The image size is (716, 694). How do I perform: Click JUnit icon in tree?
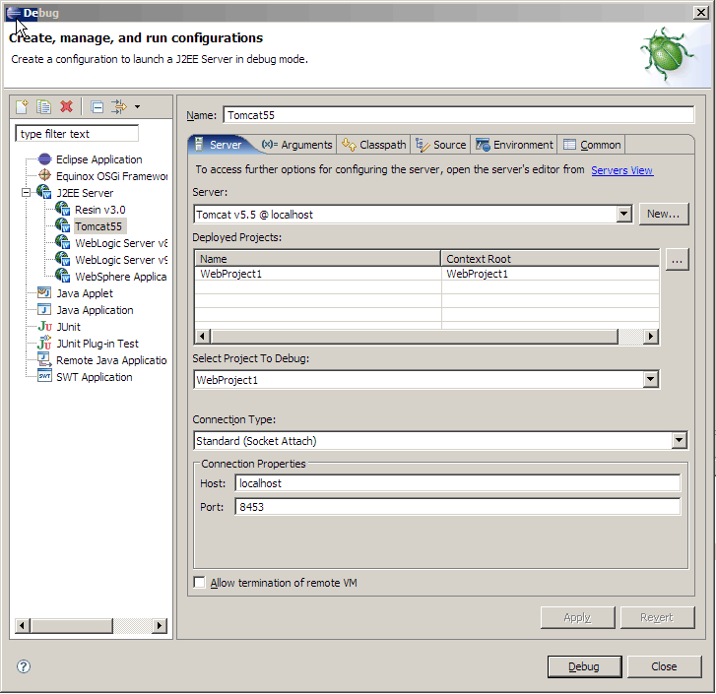pyautogui.click(x=44, y=327)
